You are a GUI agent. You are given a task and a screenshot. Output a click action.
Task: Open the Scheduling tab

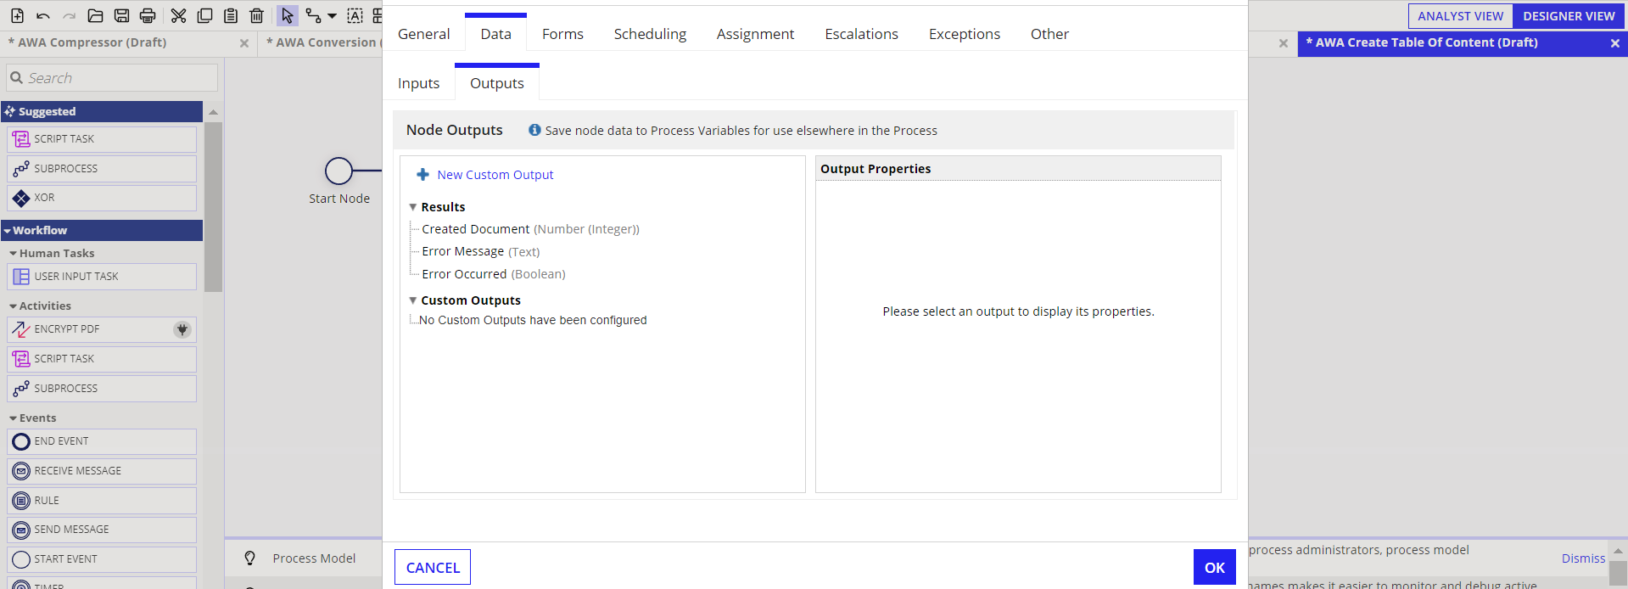pos(650,34)
